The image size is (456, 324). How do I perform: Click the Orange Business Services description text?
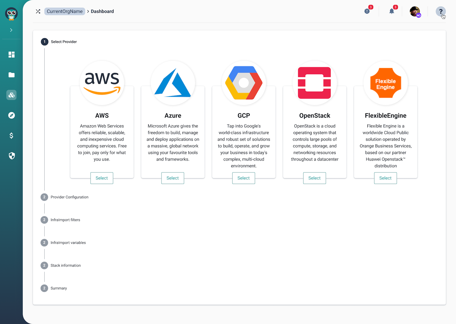click(386, 146)
